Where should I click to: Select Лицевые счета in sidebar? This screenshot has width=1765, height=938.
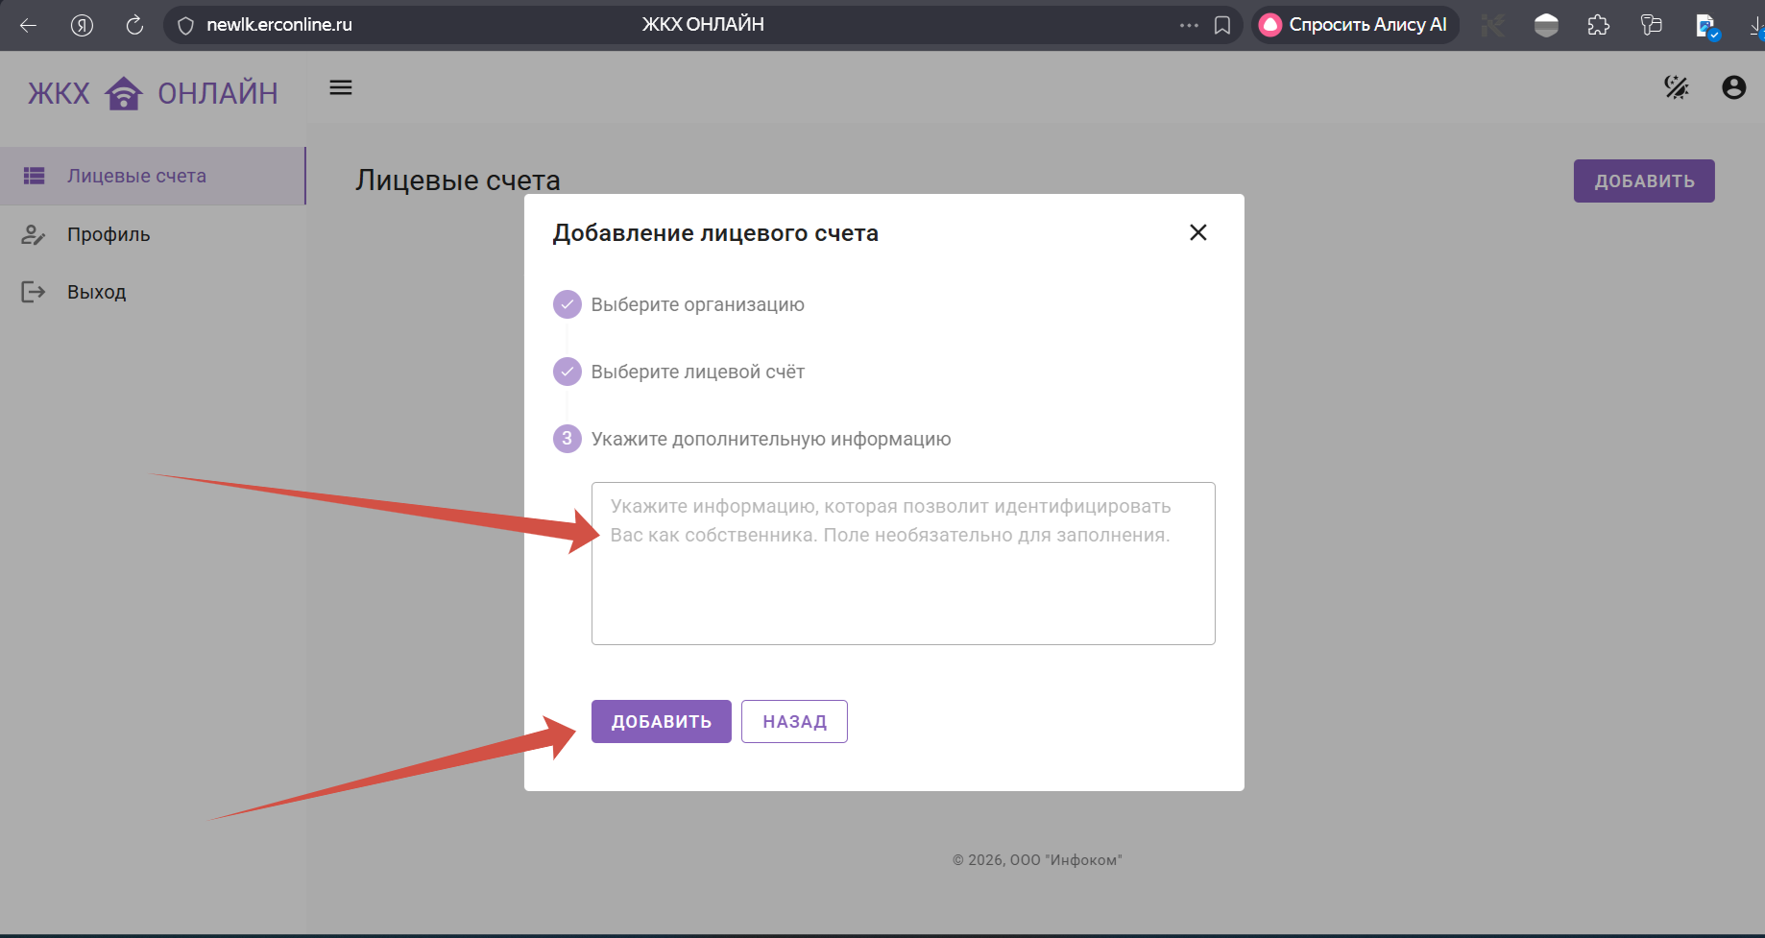136,176
